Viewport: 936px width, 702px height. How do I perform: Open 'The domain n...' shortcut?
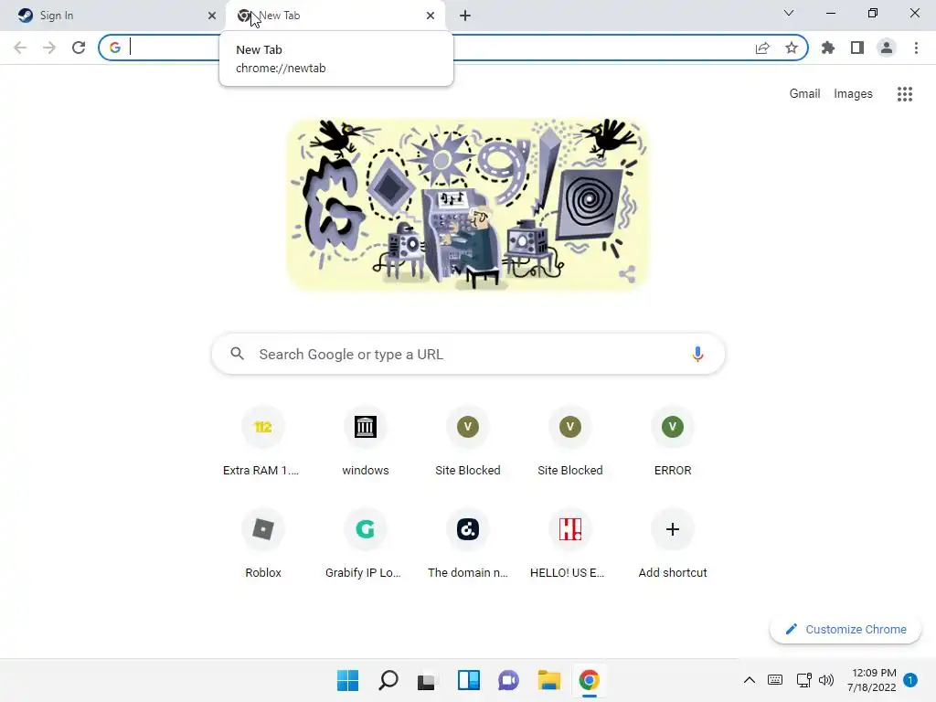[467, 544]
